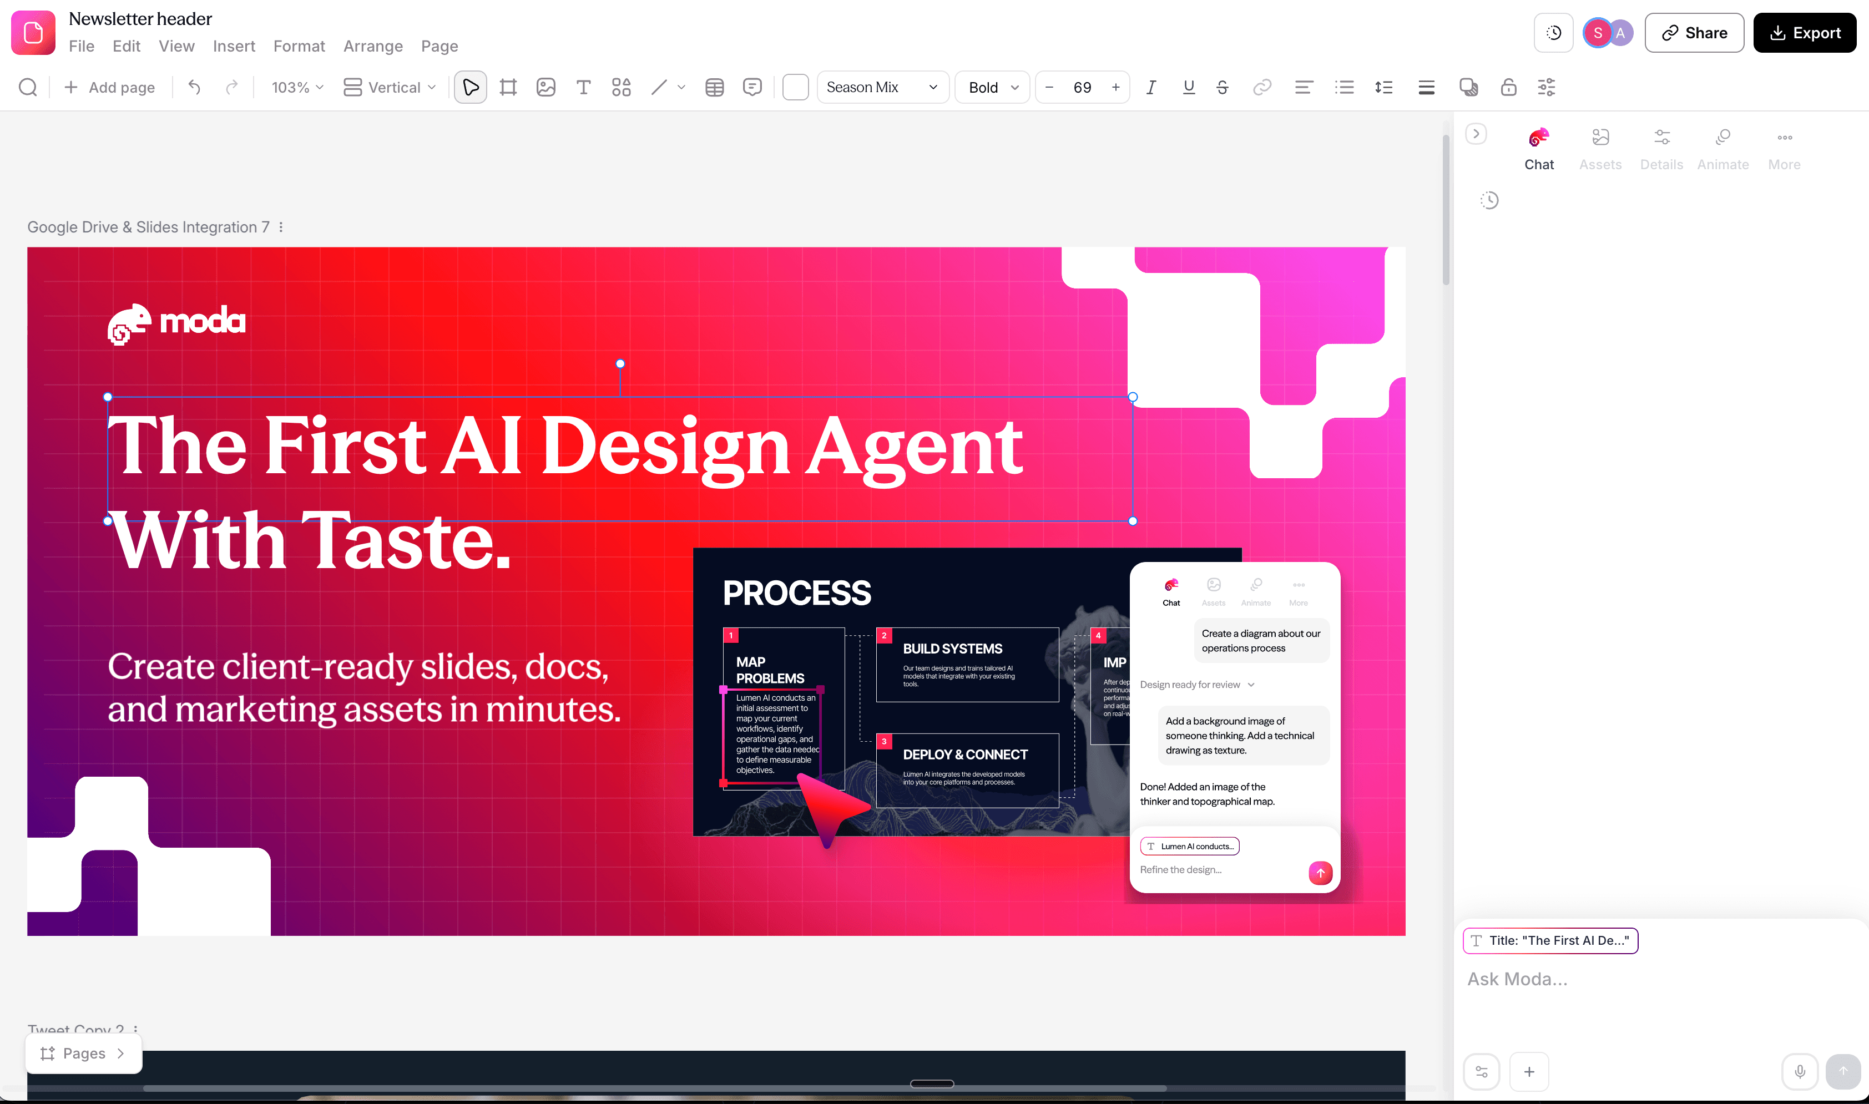Image resolution: width=1869 pixels, height=1104 pixels.
Task: Open the stroke weight lines icon
Action: [1426, 87]
